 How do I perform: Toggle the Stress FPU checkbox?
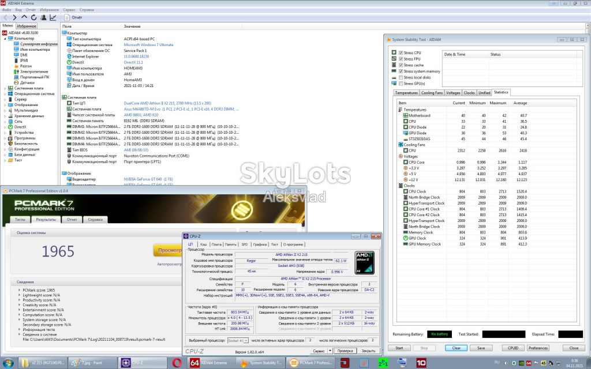401,59
